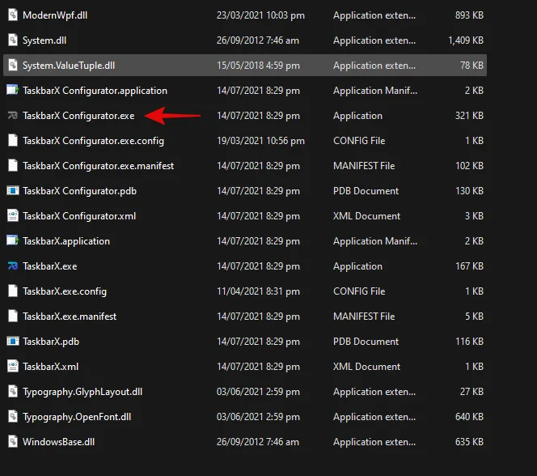Screen dimensions: 537x476
Task: Click the TaskbarX Configurator.pdb icon
Action: click(x=13, y=190)
